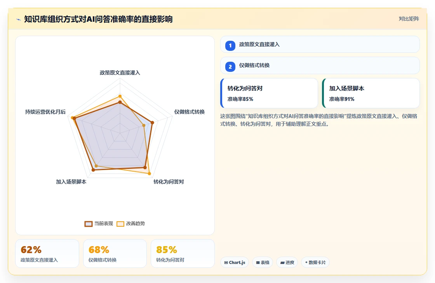Select the 政策原文直接灌入 list item
This screenshot has width=435, height=283.
320,44
